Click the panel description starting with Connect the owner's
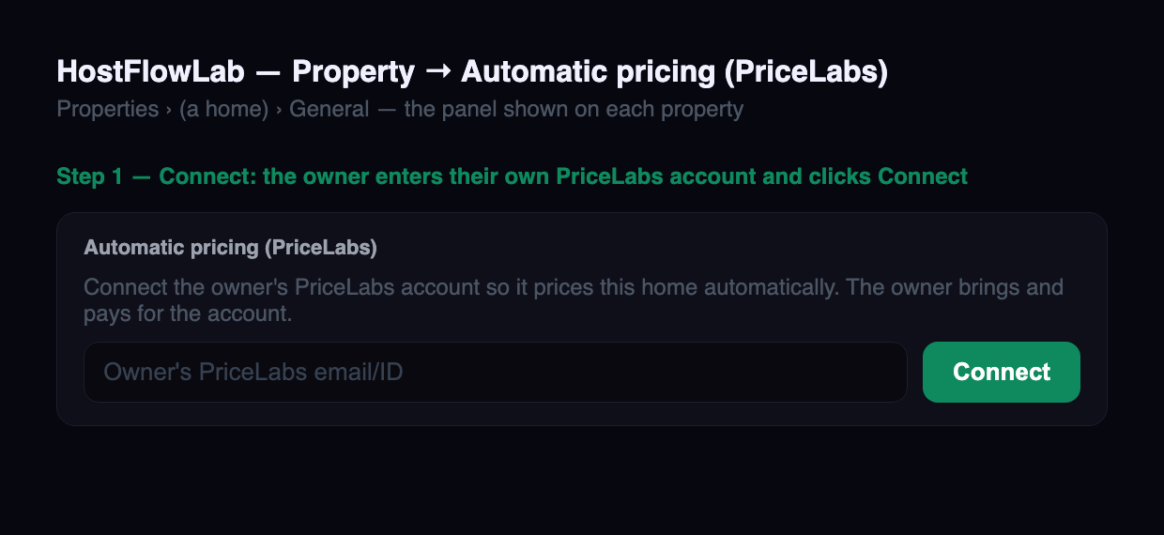Image resolution: width=1164 pixels, height=535 pixels. (574, 300)
